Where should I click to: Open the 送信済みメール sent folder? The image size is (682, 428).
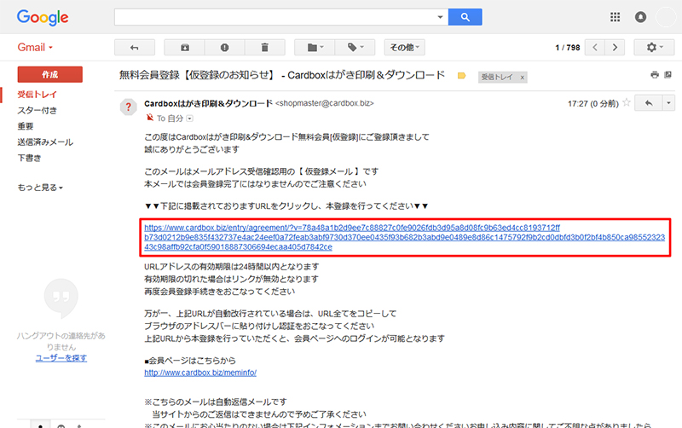coord(45,142)
